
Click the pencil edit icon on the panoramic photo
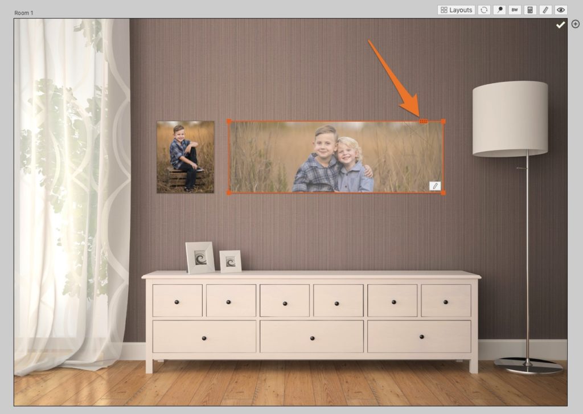435,186
